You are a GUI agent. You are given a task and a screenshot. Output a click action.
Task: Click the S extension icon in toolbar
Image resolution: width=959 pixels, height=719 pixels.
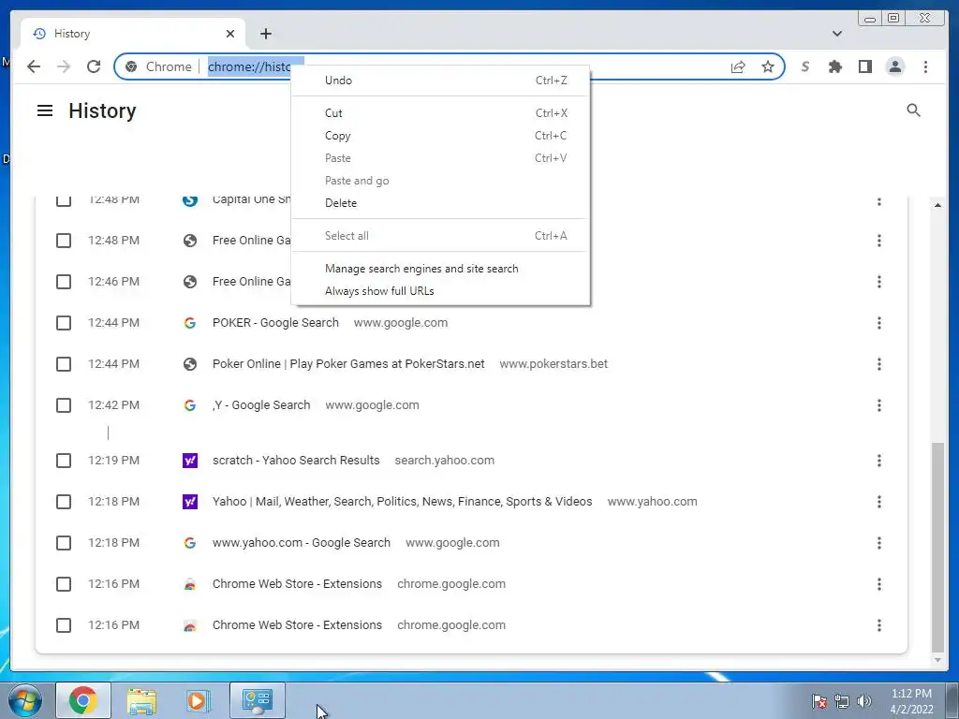804,66
